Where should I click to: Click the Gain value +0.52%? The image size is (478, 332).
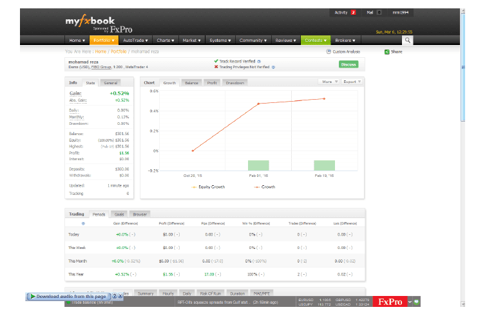pyautogui.click(x=119, y=93)
